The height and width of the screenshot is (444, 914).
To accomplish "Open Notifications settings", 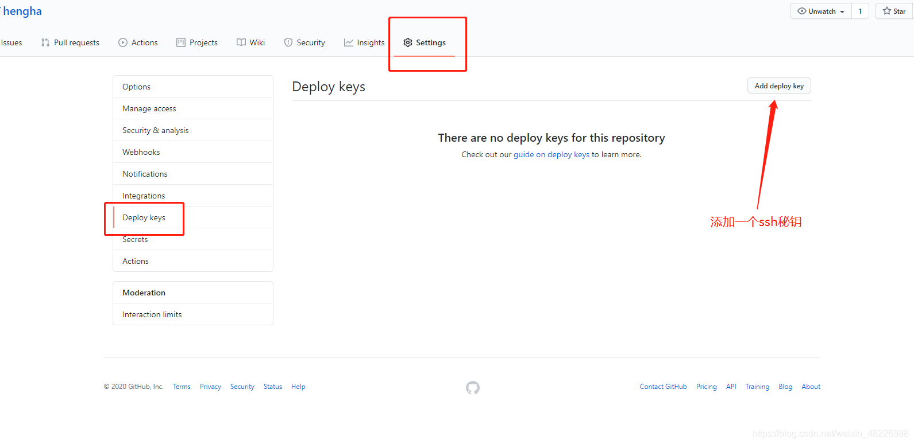I will coord(193,174).
